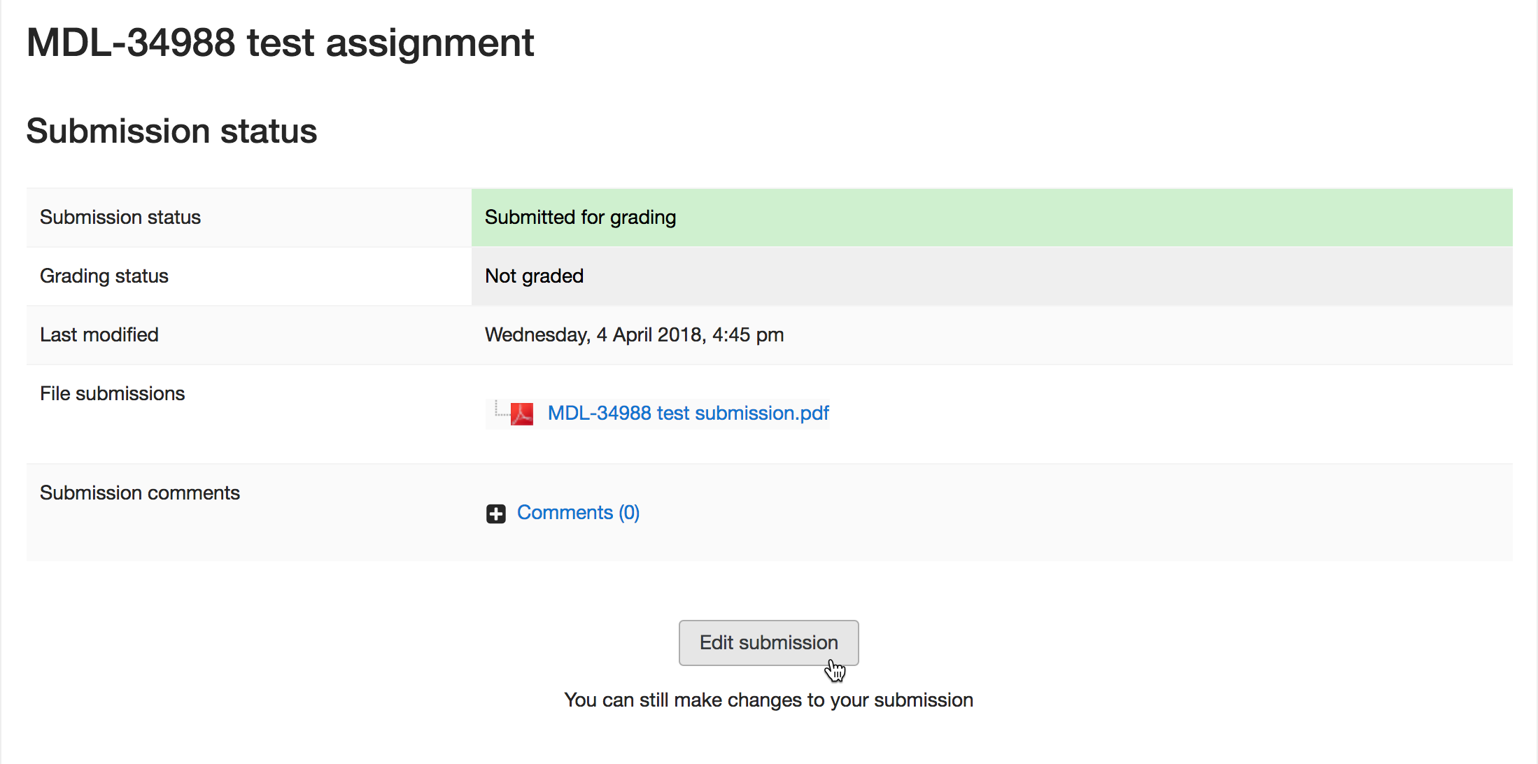Viewport: 1538px width, 764px height.
Task: Click the 'You can still make changes' notice
Action: [768, 700]
